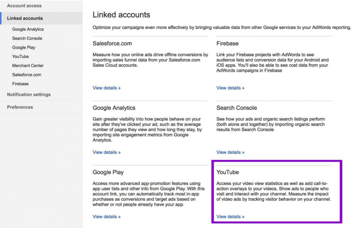The image size is (353, 228).
Task: Click the Google Play card heading
Action: point(108,172)
